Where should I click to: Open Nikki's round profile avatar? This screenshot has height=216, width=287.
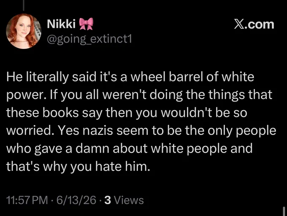pos(24,31)
